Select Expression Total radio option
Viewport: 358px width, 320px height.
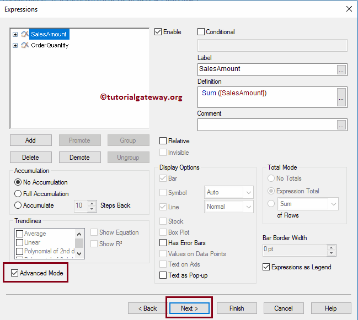[x=271, y=191]
